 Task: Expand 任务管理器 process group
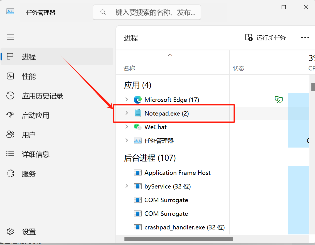point(127,140)
